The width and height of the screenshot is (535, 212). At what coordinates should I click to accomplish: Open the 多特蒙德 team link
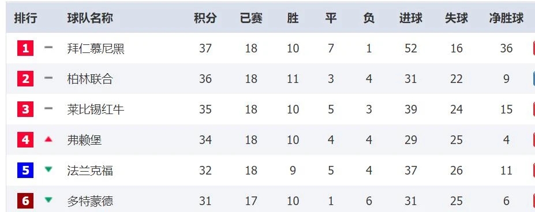coord(90,201)
